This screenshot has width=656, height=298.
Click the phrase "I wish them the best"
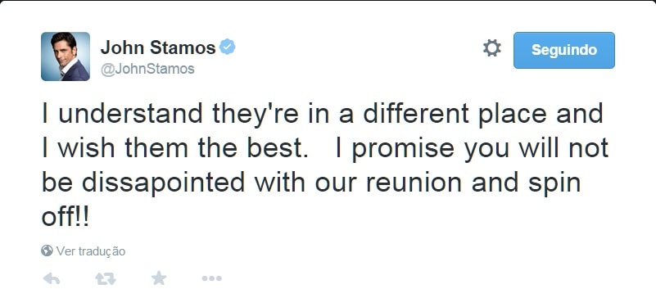tap(174, 148)
